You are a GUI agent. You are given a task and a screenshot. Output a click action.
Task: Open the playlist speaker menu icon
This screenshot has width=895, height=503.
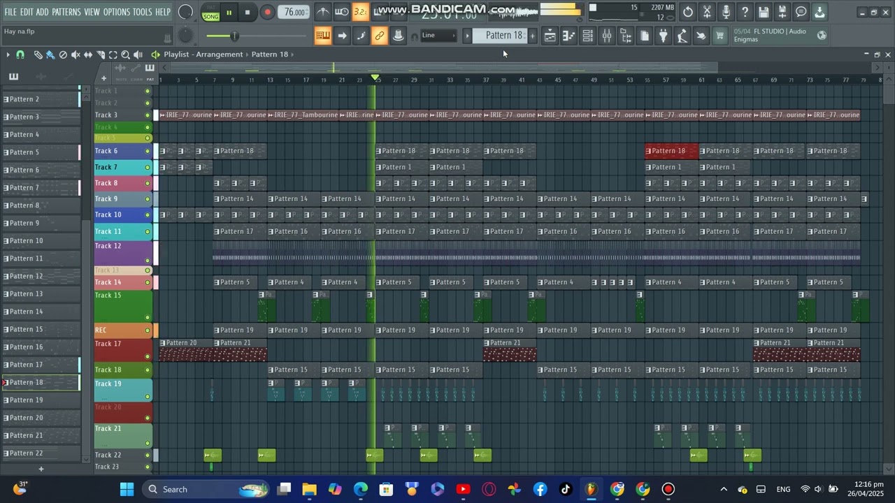point(155,54)
